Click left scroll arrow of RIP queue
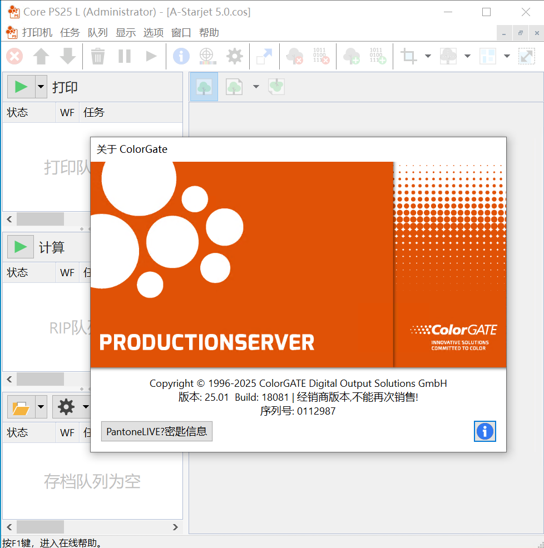 [9, 380]
